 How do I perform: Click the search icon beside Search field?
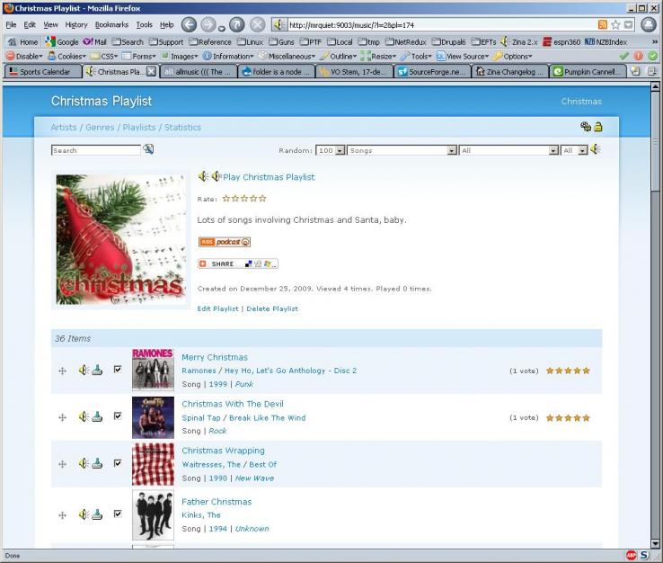point(148,149)
